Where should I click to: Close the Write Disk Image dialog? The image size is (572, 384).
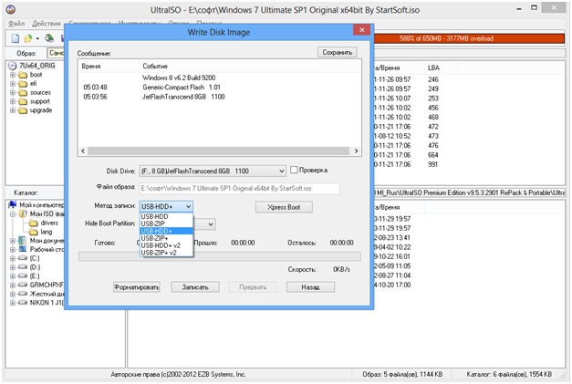(x=361, y=30)
